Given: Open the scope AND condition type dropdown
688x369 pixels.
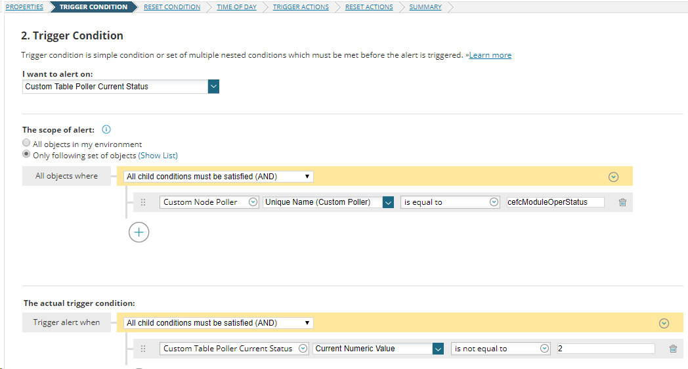Looking at the screenshot, I should click(219, 177).
